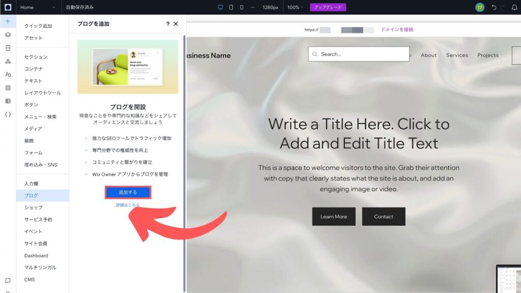Click the blue 追加する button
This screenshot has height=293, width=521.
click(x=128, y=192)
